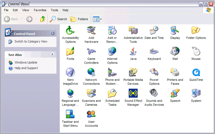Open the Views dropdown in toolbar
This screenshot has width=215, height=134.
pos(97,19)
